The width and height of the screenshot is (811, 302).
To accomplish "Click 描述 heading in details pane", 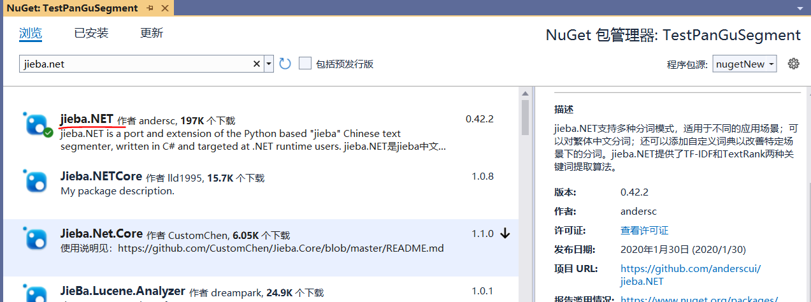I will pos(564,109).
